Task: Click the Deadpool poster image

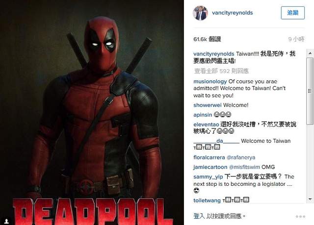Action: [x=92, y=112]
